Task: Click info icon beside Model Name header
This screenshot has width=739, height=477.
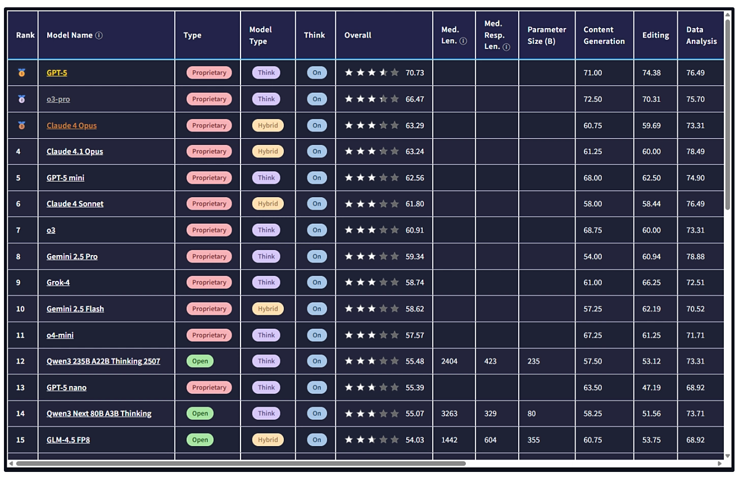Action: click(x=99, y=35)
